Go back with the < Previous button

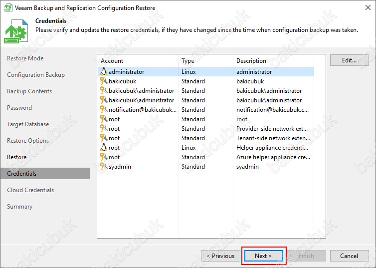220,256
